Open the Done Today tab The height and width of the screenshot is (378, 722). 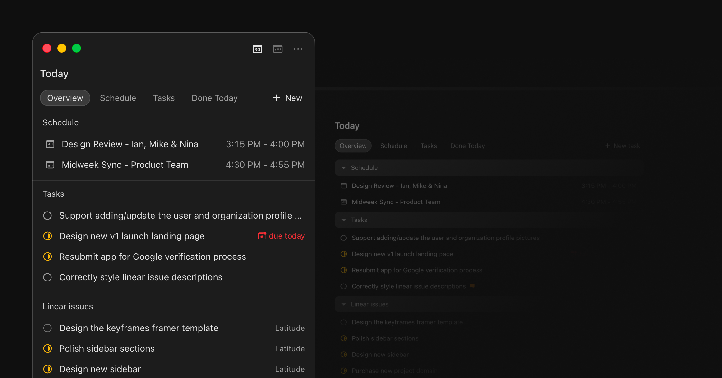click(215, 98)
